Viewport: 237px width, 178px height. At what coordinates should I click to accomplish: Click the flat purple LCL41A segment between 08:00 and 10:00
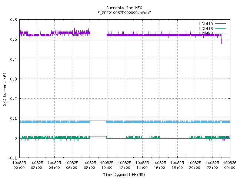click(x=99, y=34)
